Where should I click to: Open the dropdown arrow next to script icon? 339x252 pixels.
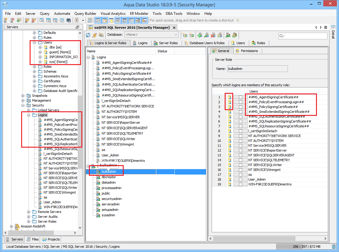(x=83, y=21)
